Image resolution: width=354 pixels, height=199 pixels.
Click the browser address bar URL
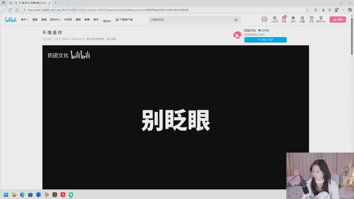[108, 10]
